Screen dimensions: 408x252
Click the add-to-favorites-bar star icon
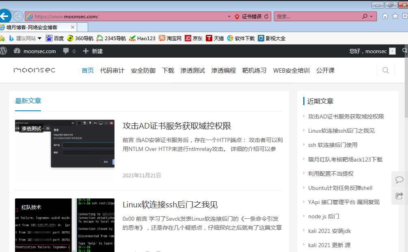(x=2, y=39)
